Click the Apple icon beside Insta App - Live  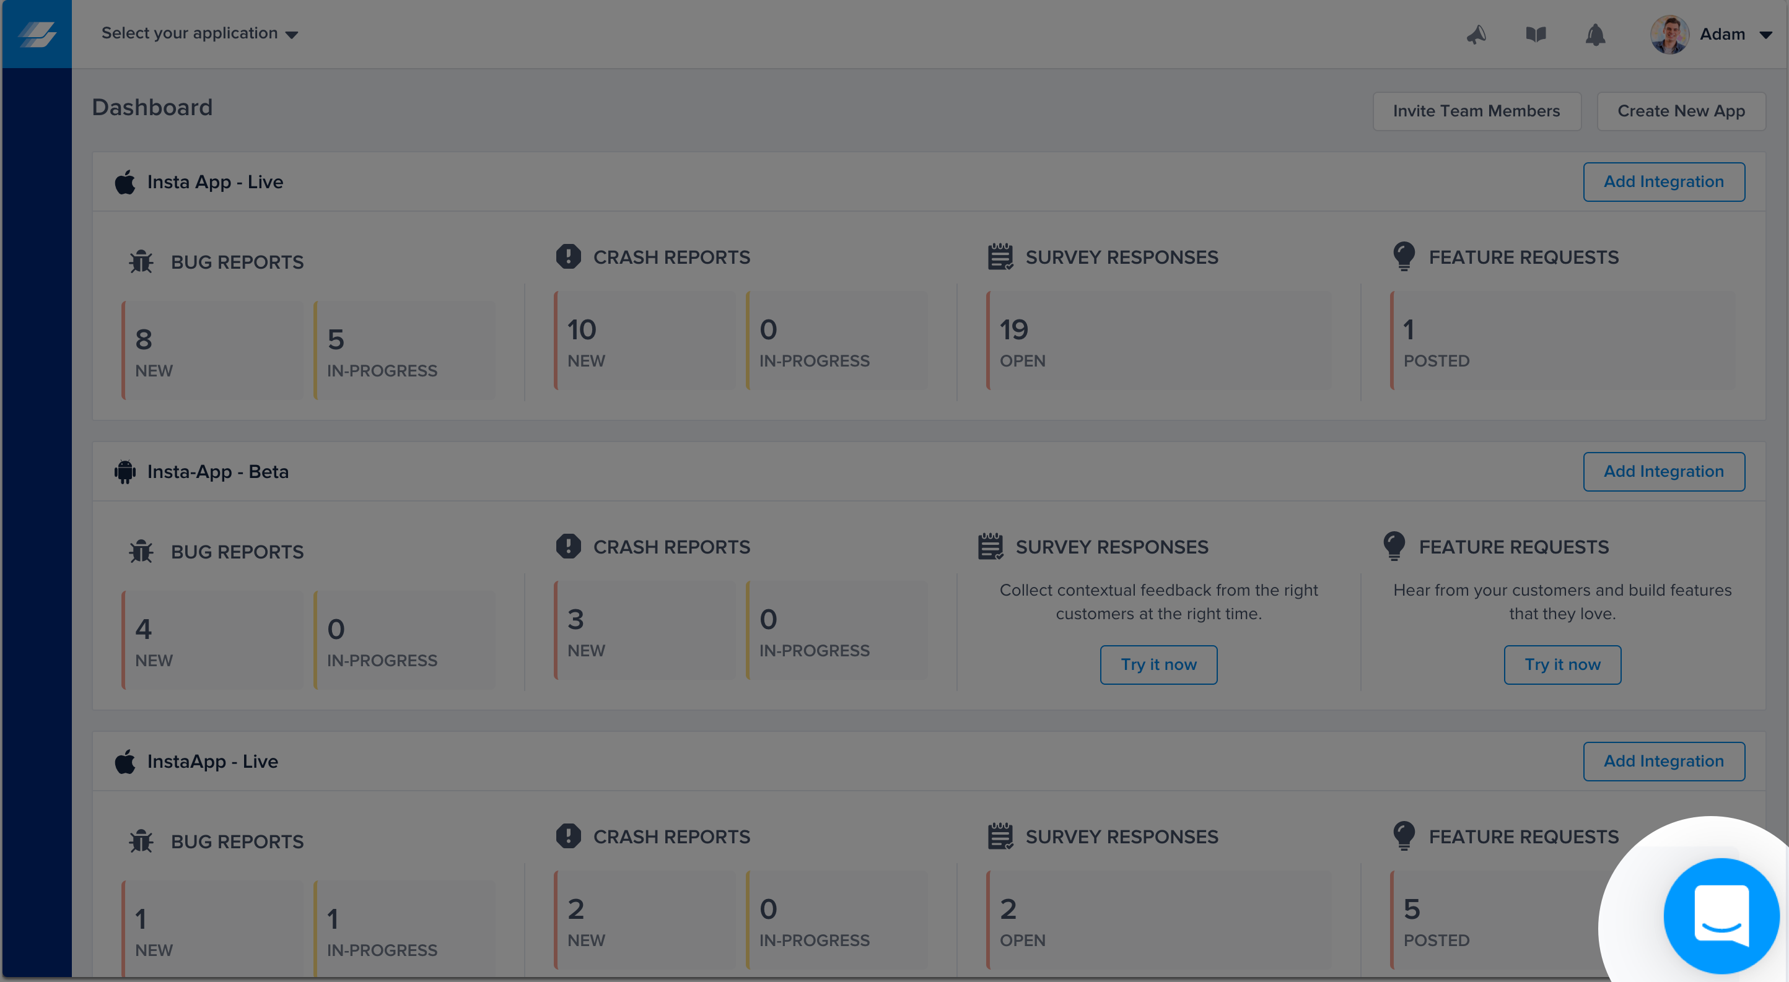tap(125, 183)
